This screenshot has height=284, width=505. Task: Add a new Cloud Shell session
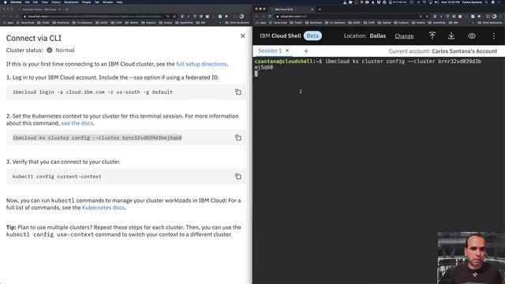(x=306, y=50)
